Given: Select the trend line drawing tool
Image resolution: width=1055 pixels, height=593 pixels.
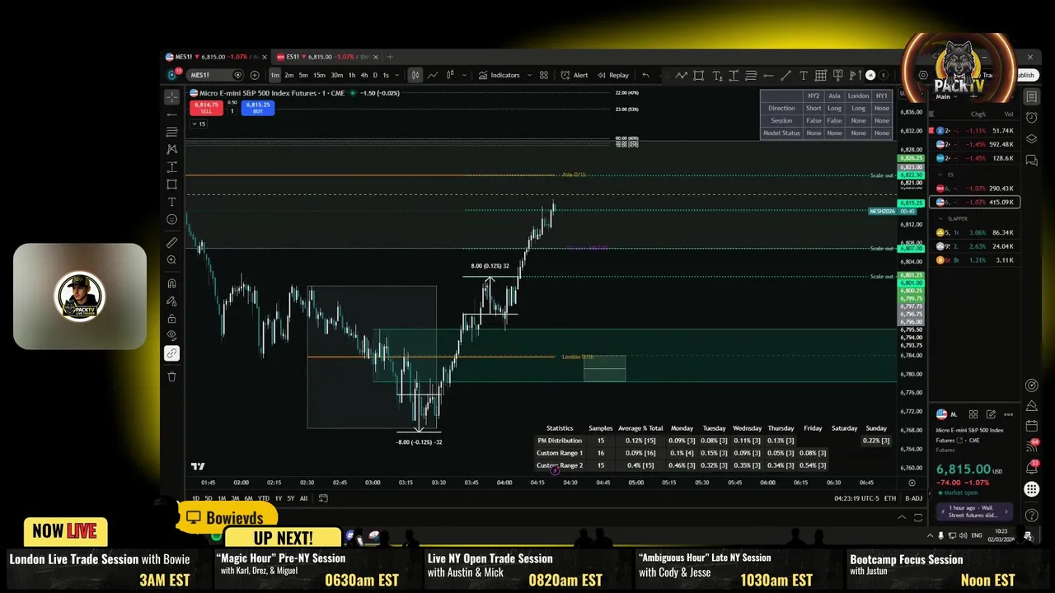Looking at the screenshot, I should pos(171,114).
